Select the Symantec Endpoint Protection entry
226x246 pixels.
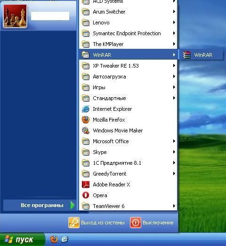pos(128,33)
